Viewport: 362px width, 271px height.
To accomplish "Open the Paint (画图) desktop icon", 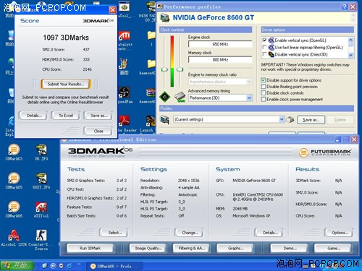I will [x=124, y=67].
